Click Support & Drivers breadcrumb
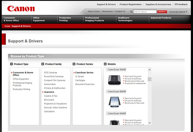This screenshot has height=132, width=193. click(21, 26)
